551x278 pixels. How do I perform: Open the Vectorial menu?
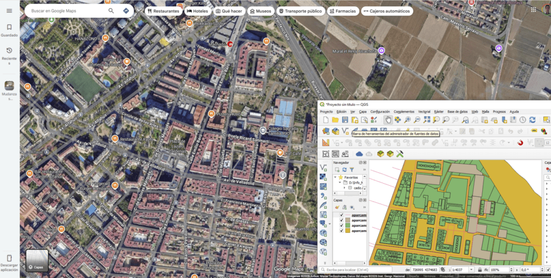pos(424,112)
